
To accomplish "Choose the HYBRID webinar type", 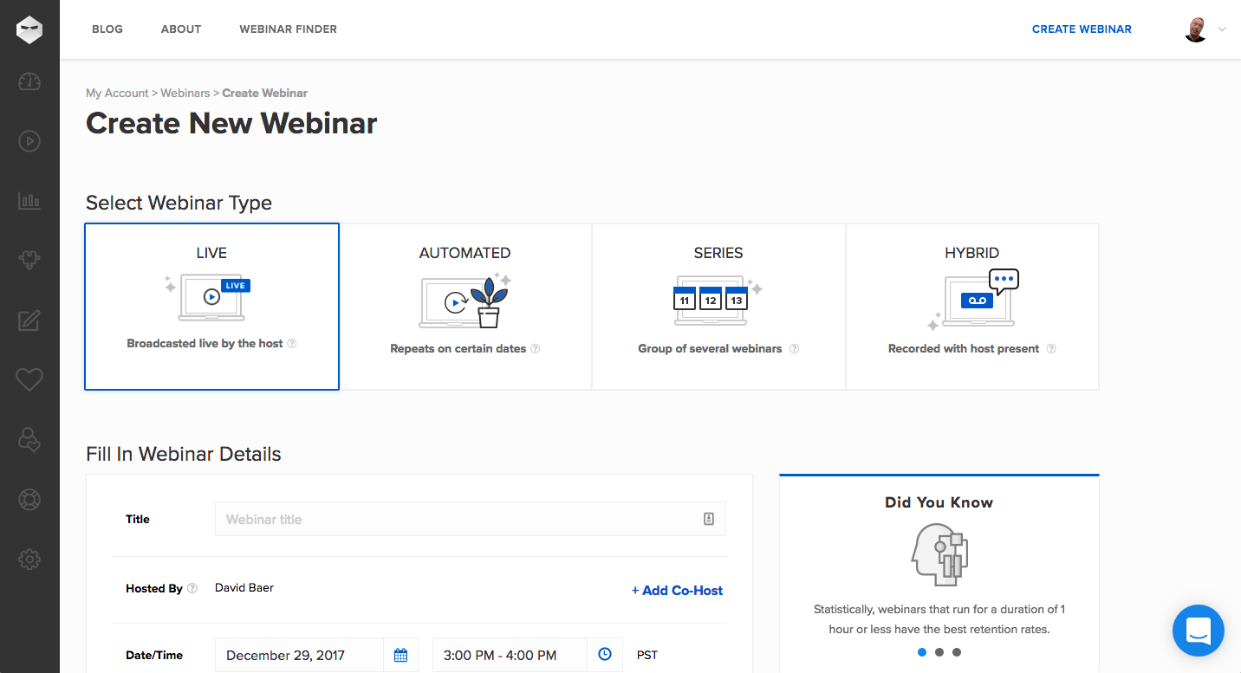I will (971, 307).
